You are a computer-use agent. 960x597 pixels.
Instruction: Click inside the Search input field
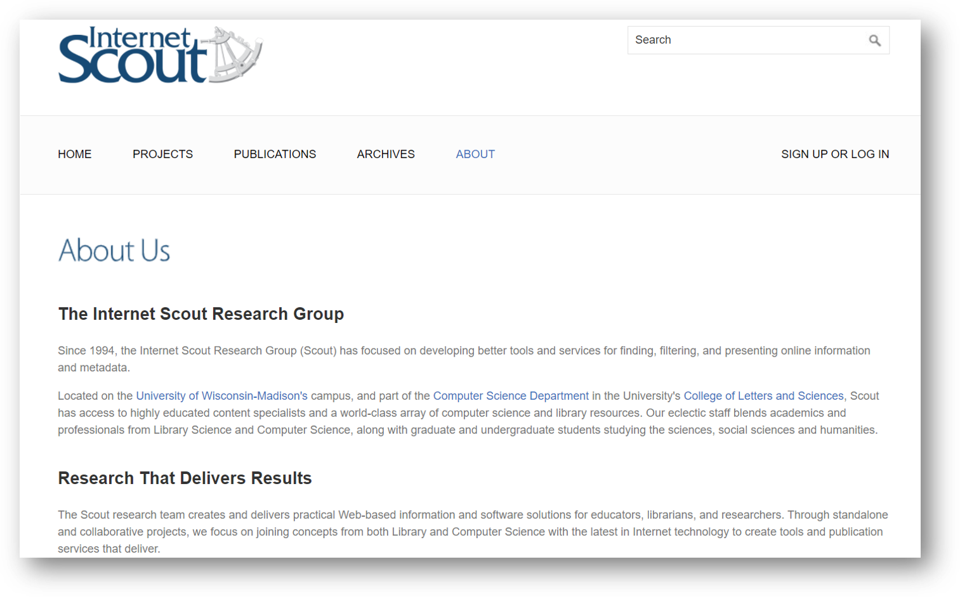click(x=730, y=39)
